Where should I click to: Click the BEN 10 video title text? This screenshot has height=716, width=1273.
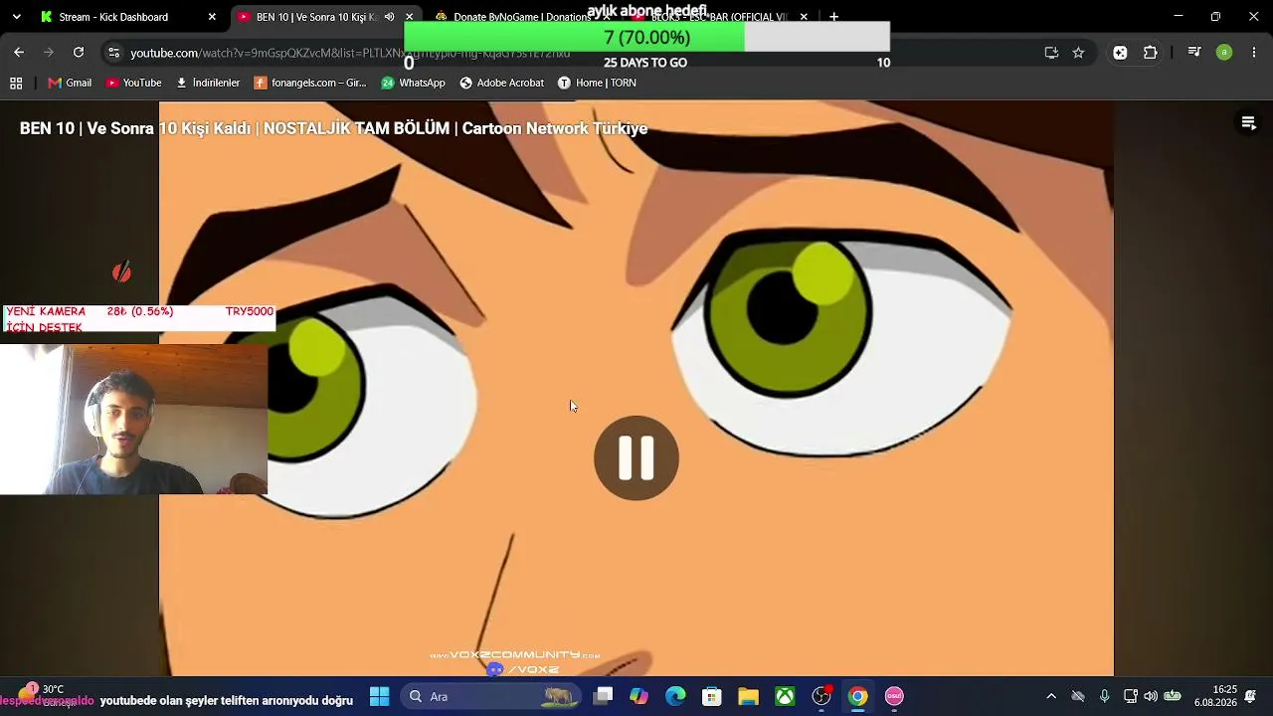coord(333,128)
